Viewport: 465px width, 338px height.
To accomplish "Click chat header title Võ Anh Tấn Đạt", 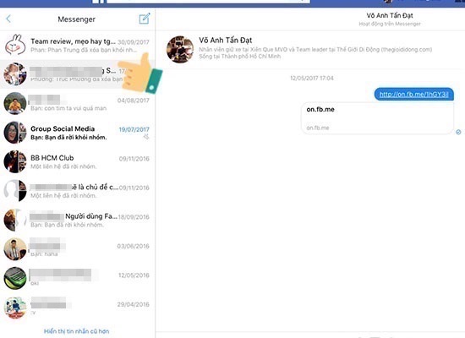I will (x=390, y=15).
